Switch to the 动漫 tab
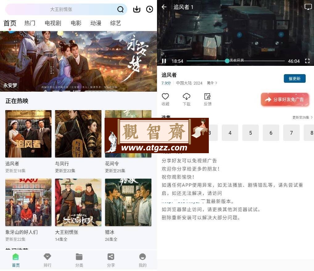 [x=96, y=23]
